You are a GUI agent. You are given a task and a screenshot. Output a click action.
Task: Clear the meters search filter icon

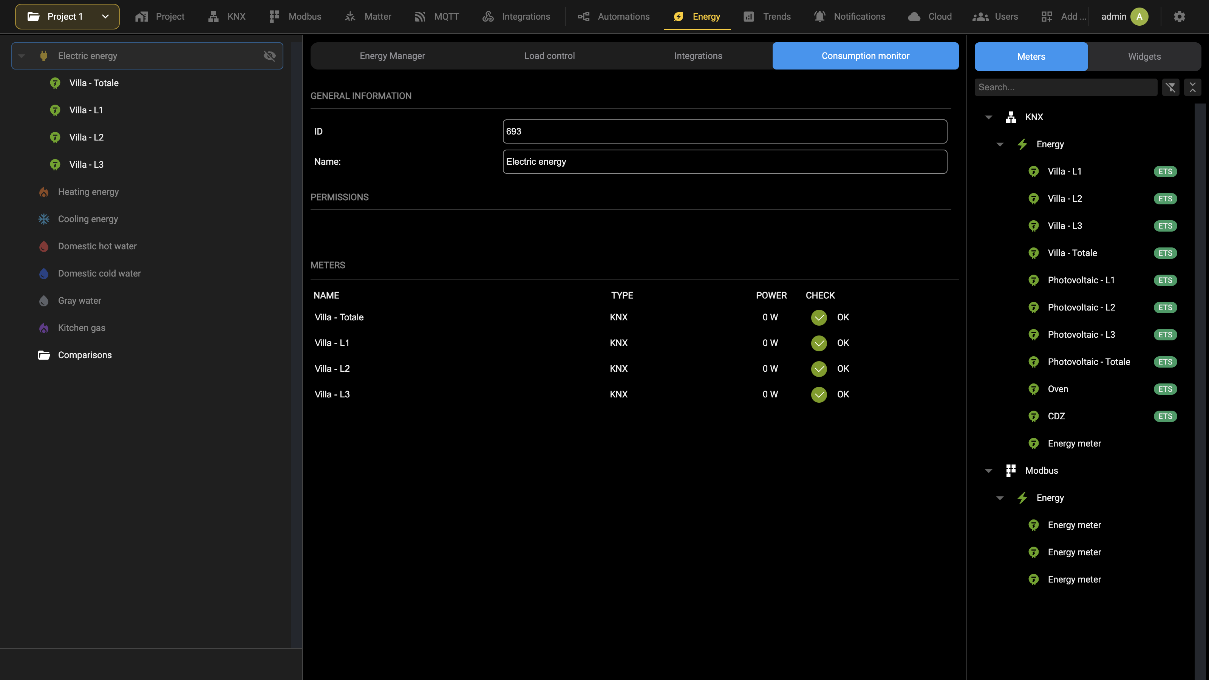click(1170, 87)
